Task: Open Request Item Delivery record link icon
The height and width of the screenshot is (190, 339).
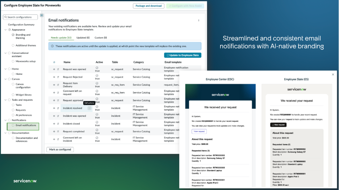Action: coord(58,85)
